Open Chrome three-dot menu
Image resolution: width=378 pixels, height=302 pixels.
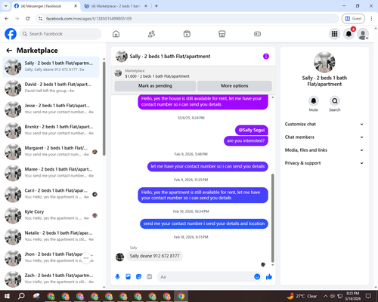[371, 18]
